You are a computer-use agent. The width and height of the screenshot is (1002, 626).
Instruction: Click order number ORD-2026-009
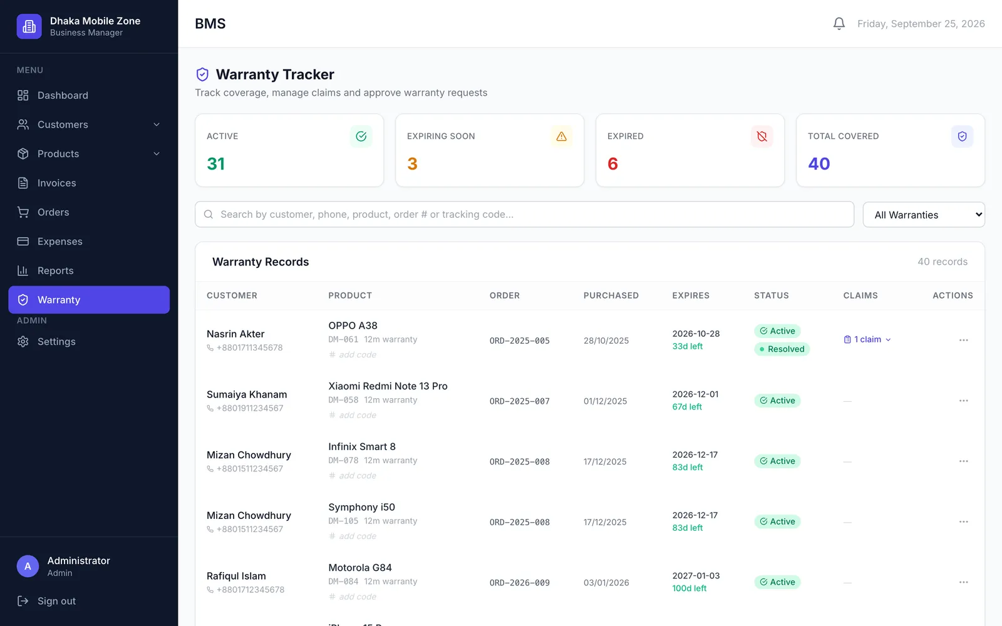520,583
